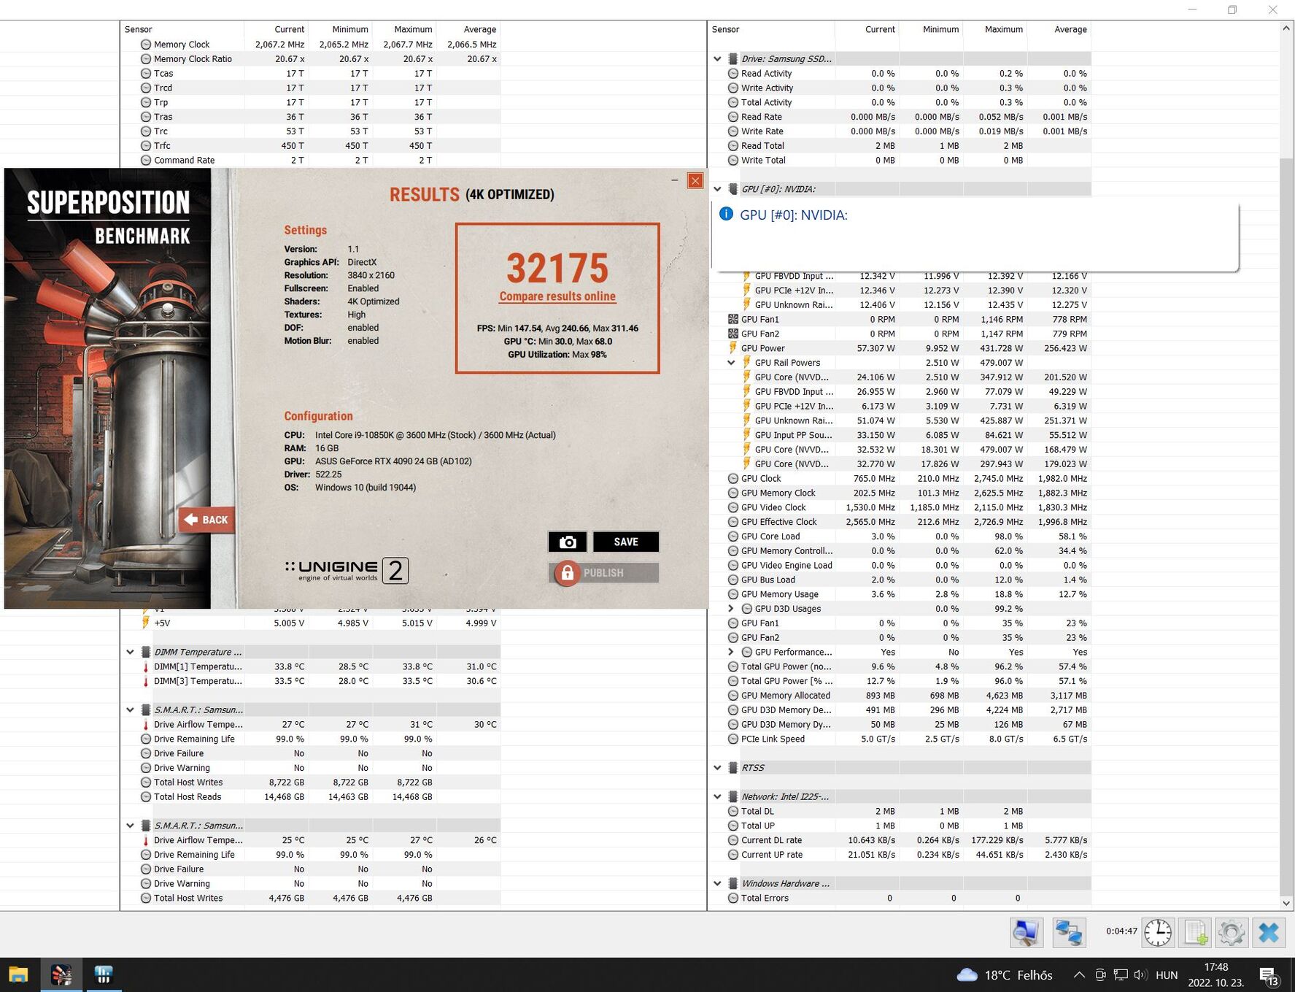Collapse the Drive: Samsung SSD group
The width and height of the screenshot is (1295, 992).
pyautogui.click(x=717, y=59)
